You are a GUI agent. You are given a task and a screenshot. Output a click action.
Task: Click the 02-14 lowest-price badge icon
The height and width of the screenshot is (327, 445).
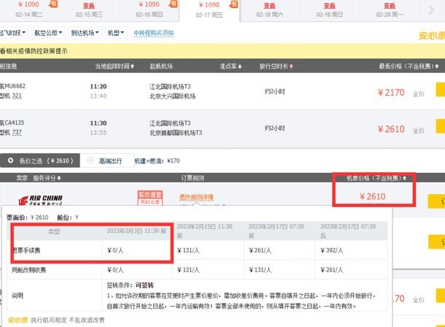tap(53, 4)
